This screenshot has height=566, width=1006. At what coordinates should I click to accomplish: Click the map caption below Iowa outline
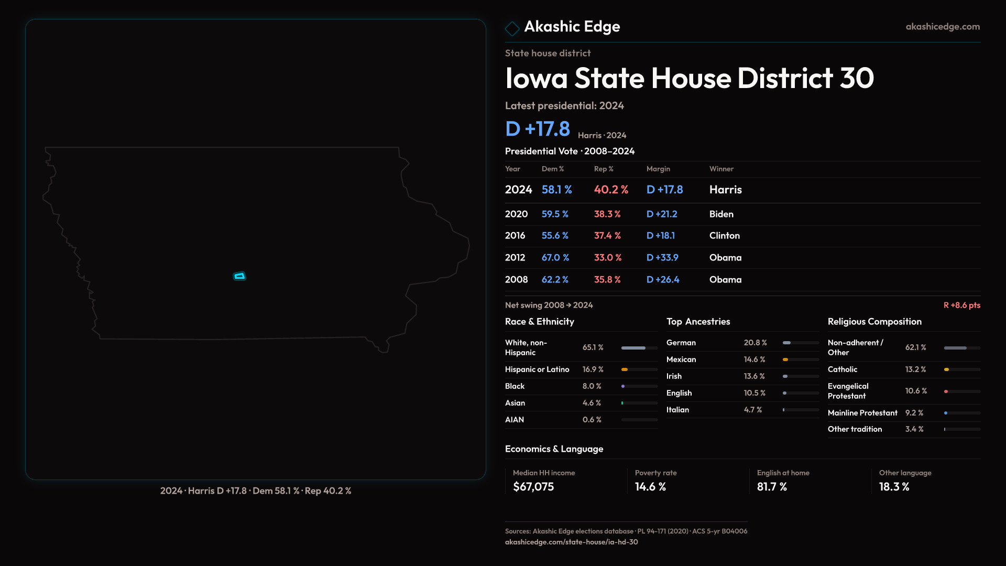(x=256, y=491)
